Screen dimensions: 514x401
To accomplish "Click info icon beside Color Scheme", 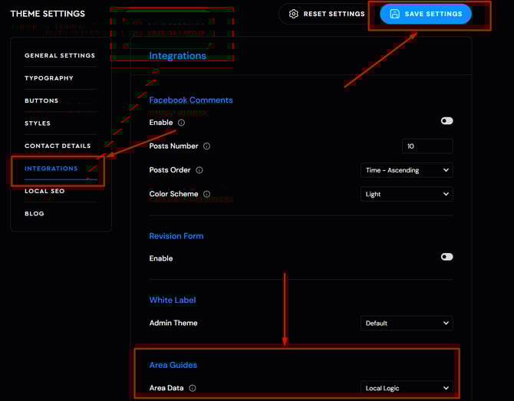I will click(207, 194).
